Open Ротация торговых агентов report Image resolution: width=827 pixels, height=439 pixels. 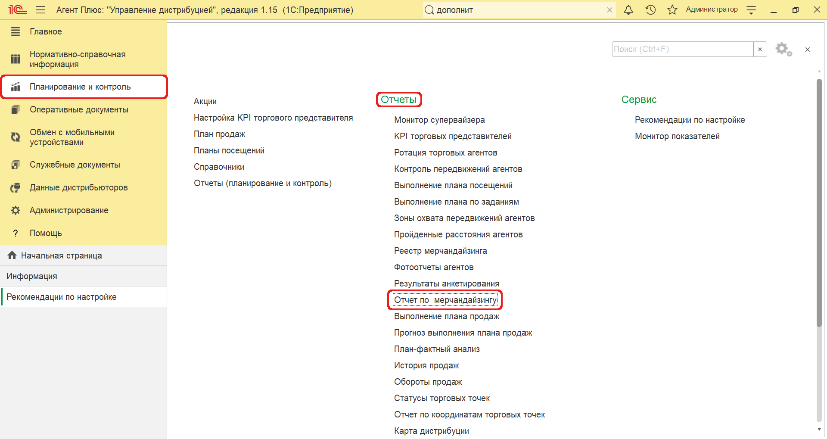[445, 153]
